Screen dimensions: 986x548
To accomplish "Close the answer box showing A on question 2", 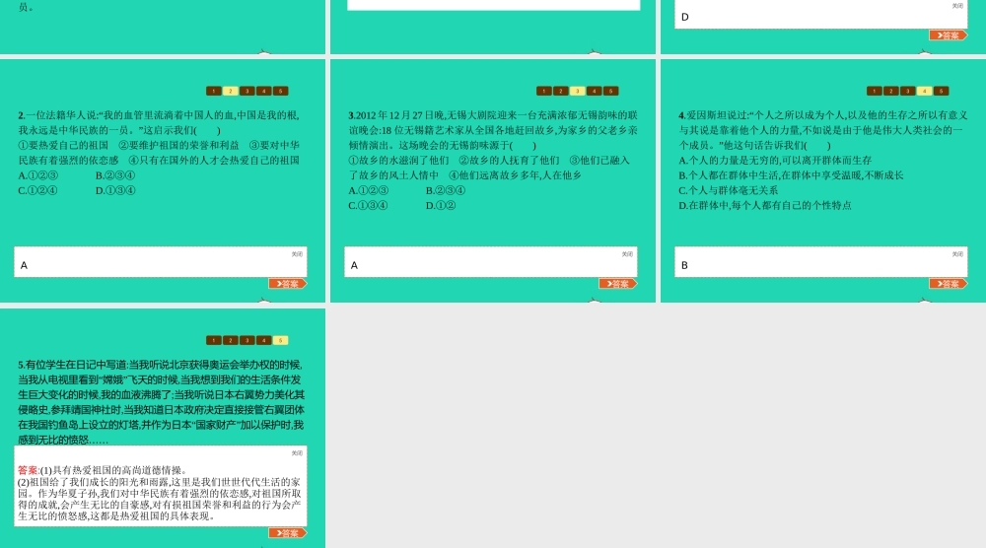I will click(x=297, y=254).
